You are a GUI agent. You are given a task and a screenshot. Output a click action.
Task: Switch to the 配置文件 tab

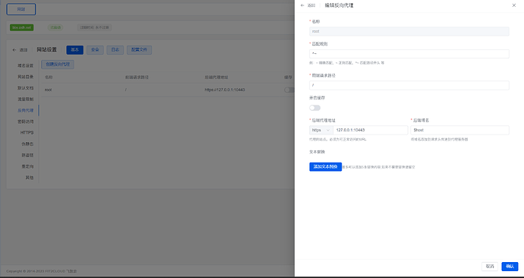[x=140, y=50]
